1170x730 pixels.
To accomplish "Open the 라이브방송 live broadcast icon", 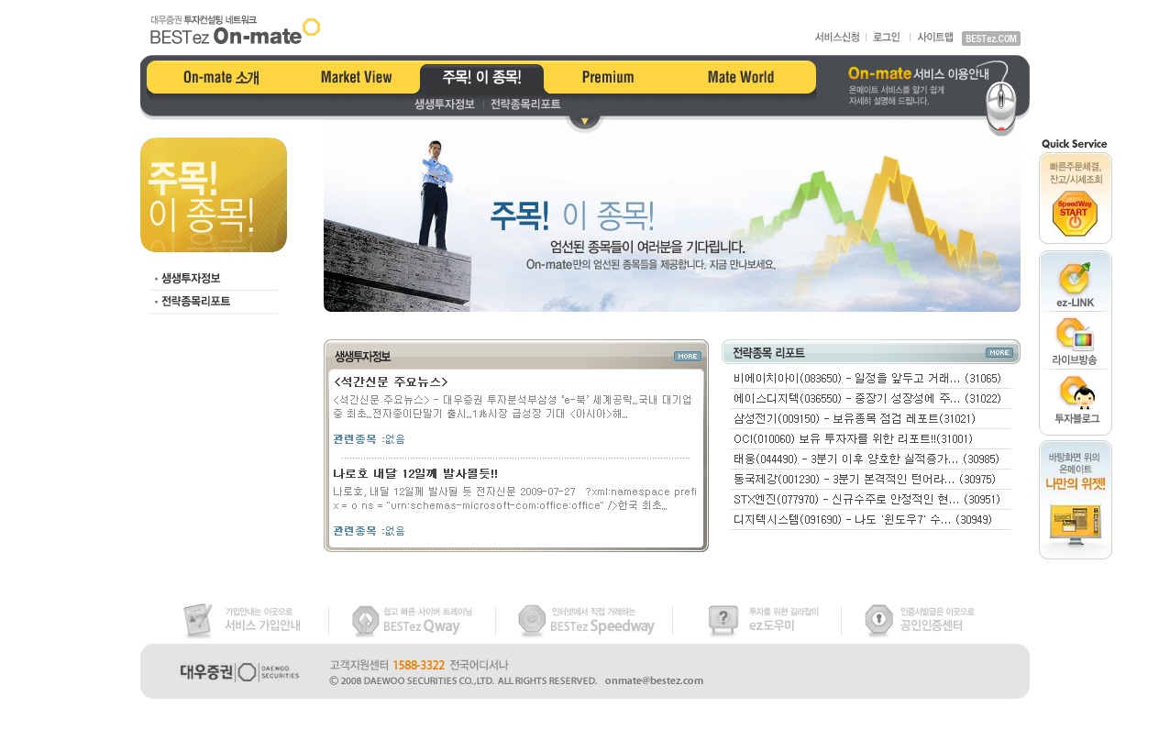I will pyautogui.click(x=1075, y=341).
